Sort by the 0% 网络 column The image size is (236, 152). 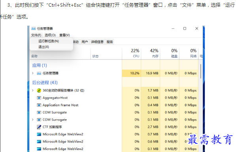(189, 53)
